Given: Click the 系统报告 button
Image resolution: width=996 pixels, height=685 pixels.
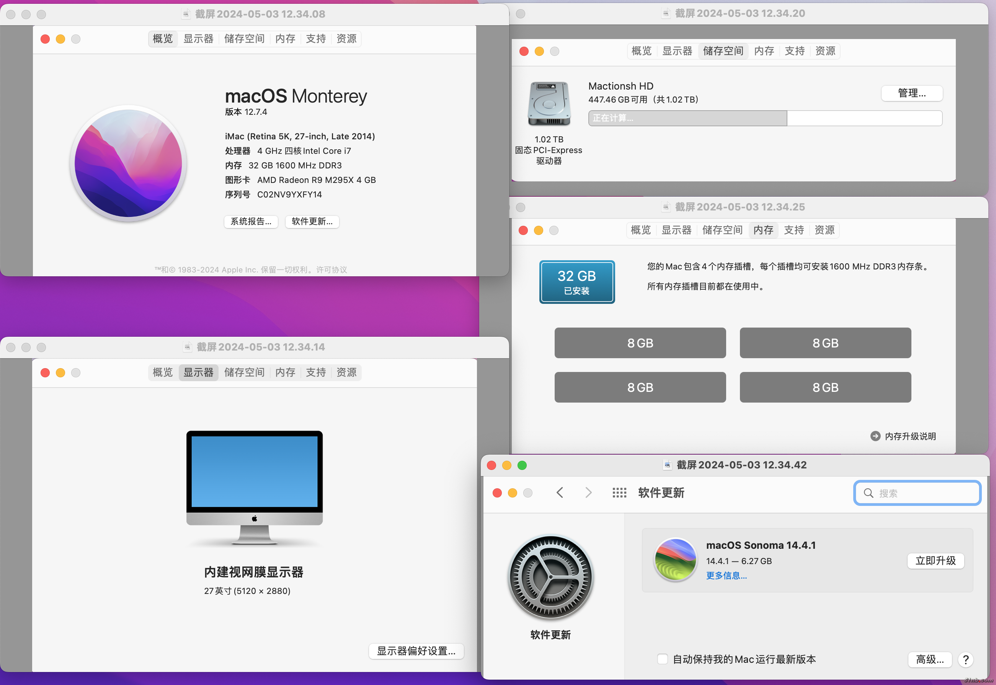Looking at the screenshot, I should (x=251, y=222).
